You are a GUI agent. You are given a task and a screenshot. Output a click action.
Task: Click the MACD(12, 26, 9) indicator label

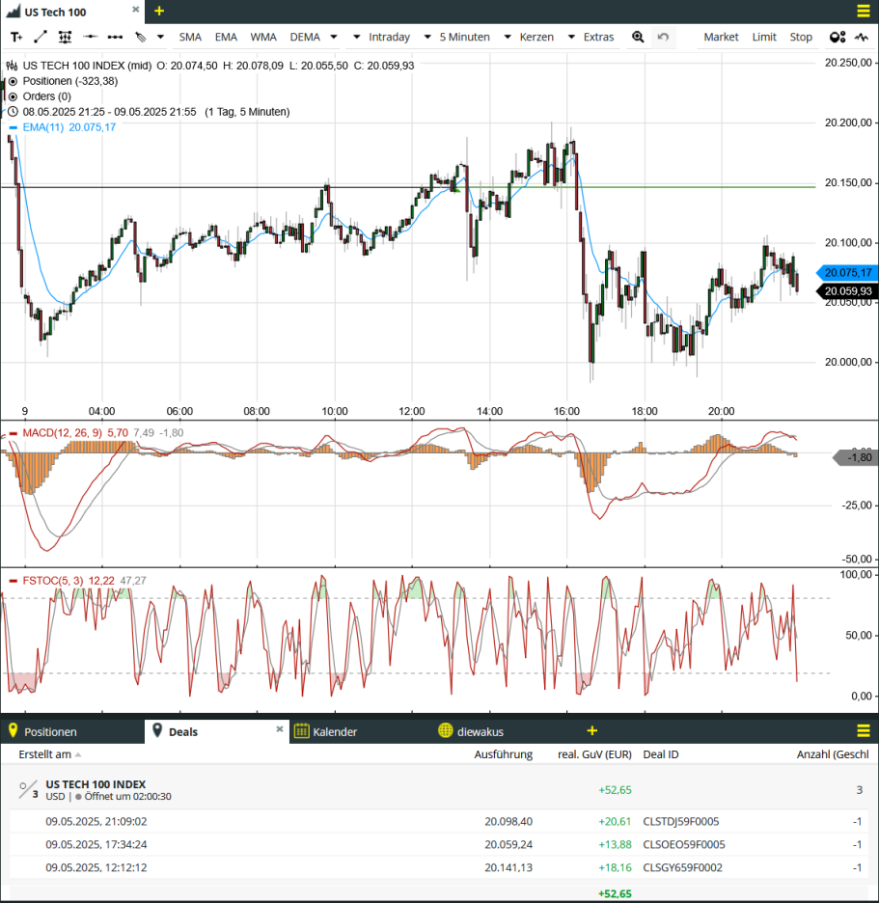63,432
